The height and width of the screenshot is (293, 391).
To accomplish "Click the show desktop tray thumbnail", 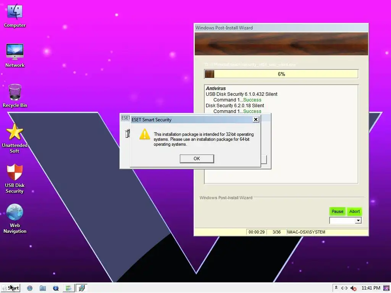I will point(386,288).
